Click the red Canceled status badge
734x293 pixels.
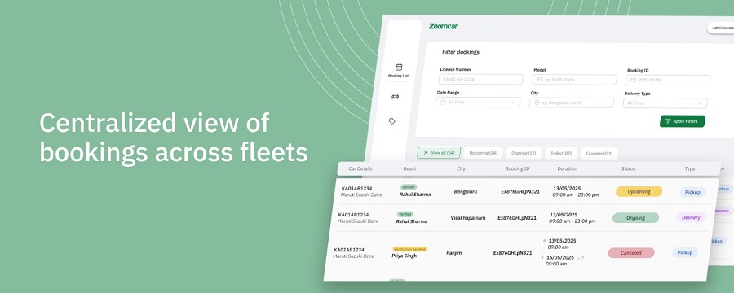point(631,253)
